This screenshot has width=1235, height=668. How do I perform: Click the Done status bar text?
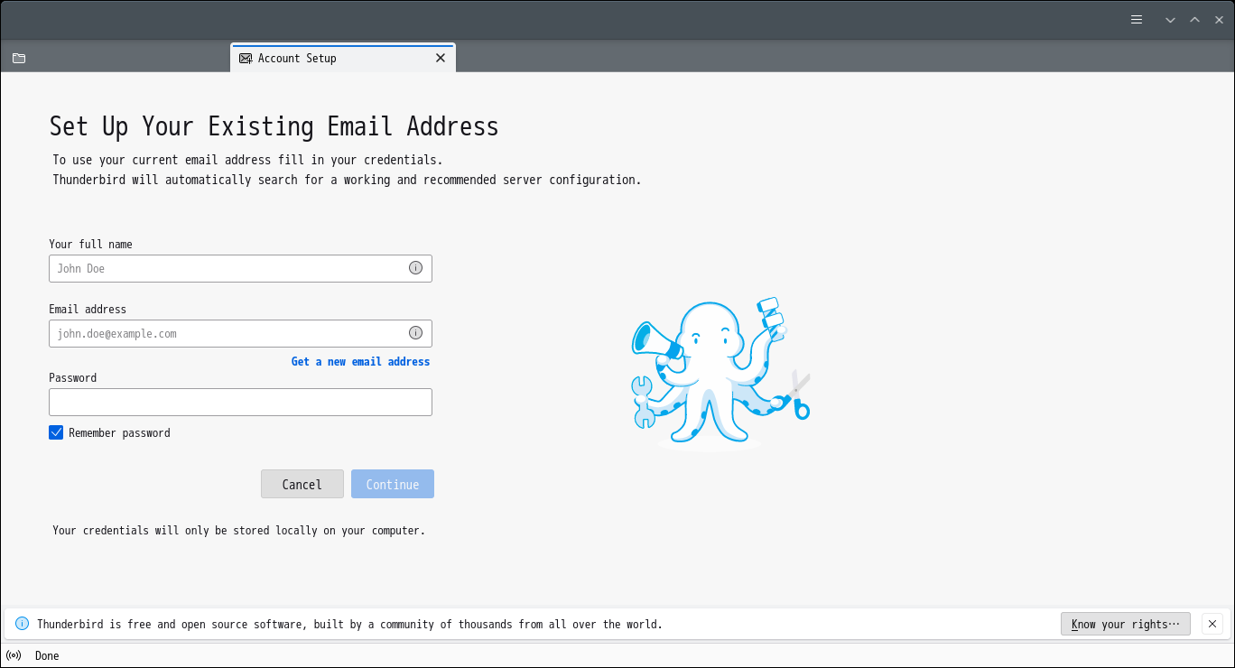(x=47, y=655)
